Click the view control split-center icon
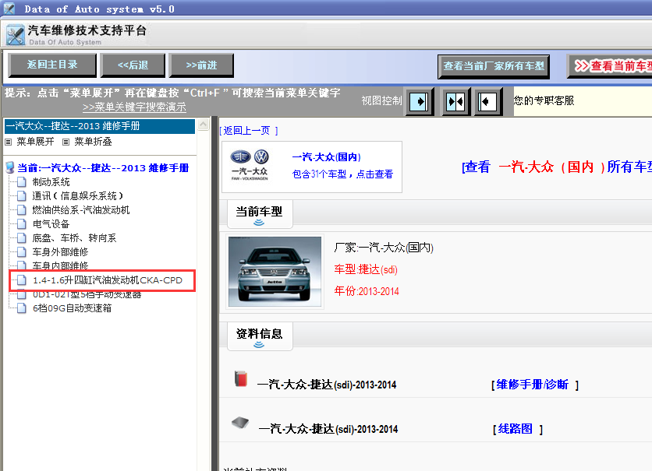 tap(455, 102)
